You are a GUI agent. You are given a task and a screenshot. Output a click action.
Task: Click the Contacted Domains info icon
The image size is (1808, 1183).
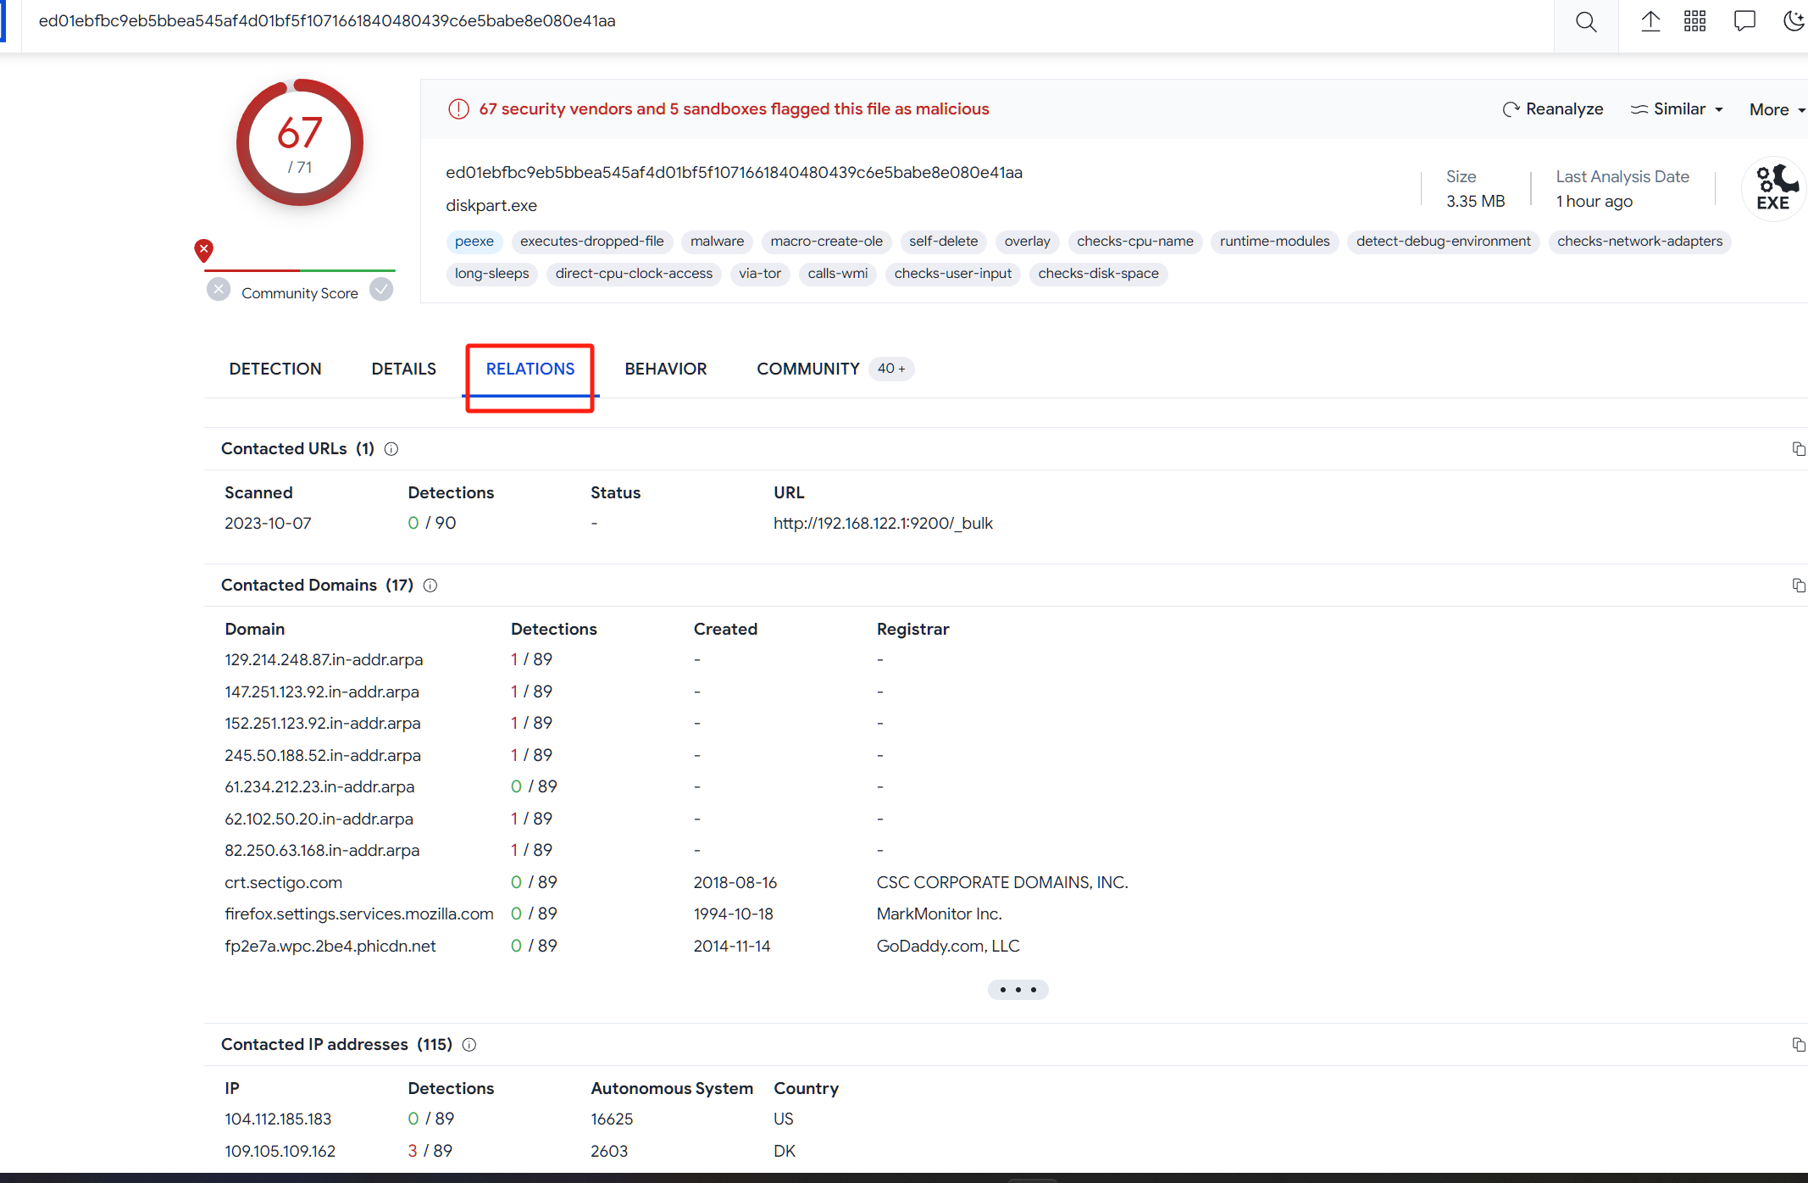[x=430, y=586]
